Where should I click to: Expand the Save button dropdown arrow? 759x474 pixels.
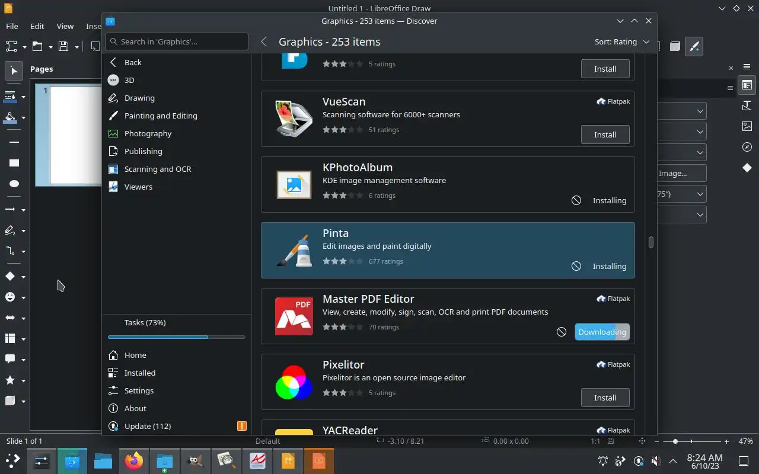(76, 46)
